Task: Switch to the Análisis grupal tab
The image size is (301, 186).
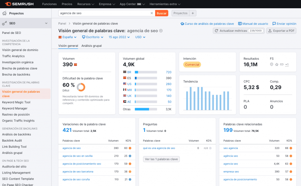Action: point(92,46)
